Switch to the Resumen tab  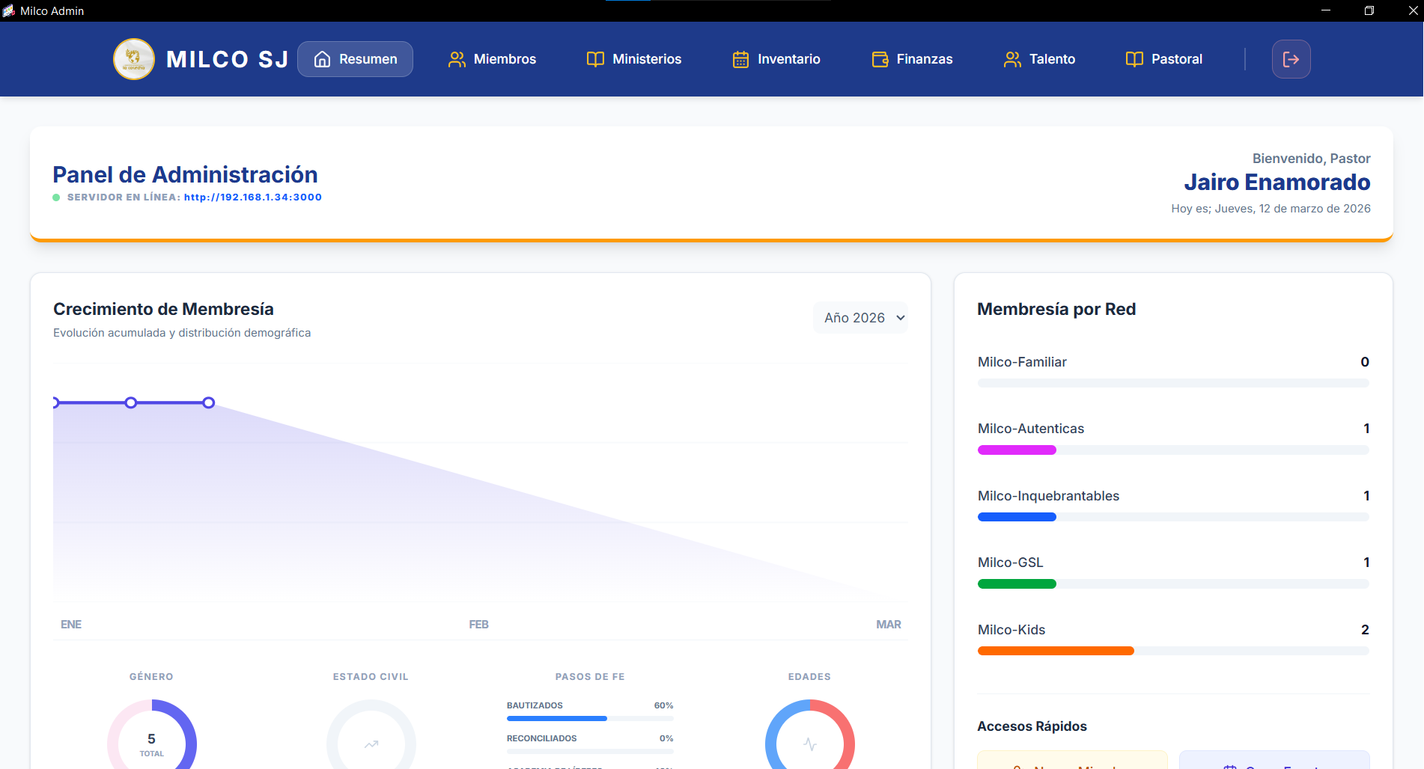tap(355, 59)
